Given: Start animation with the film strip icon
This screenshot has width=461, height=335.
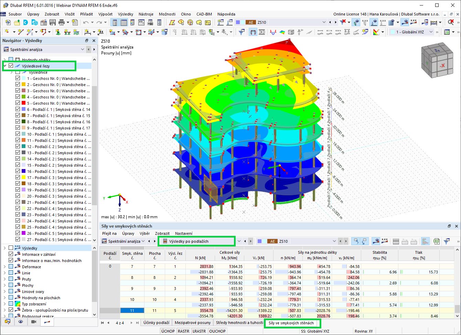Looking at the screenshot, I should click(262, 32).
